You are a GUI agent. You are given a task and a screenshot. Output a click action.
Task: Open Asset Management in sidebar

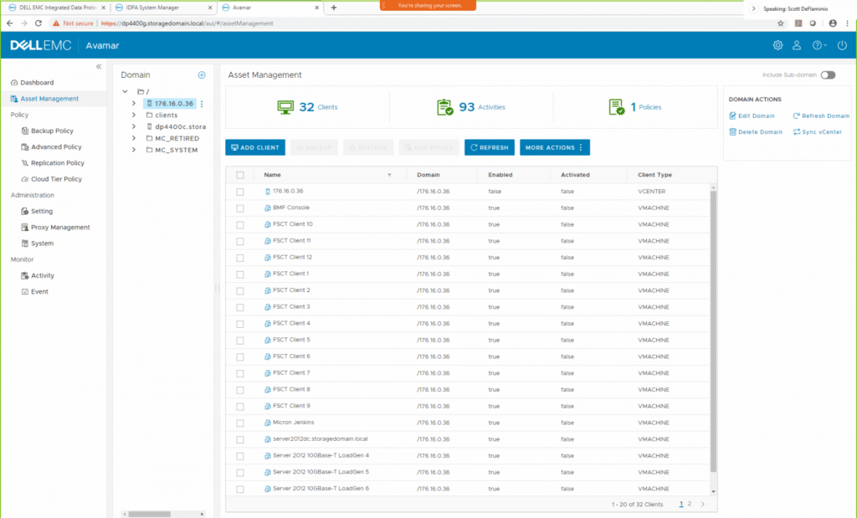[x=49, y=99]
